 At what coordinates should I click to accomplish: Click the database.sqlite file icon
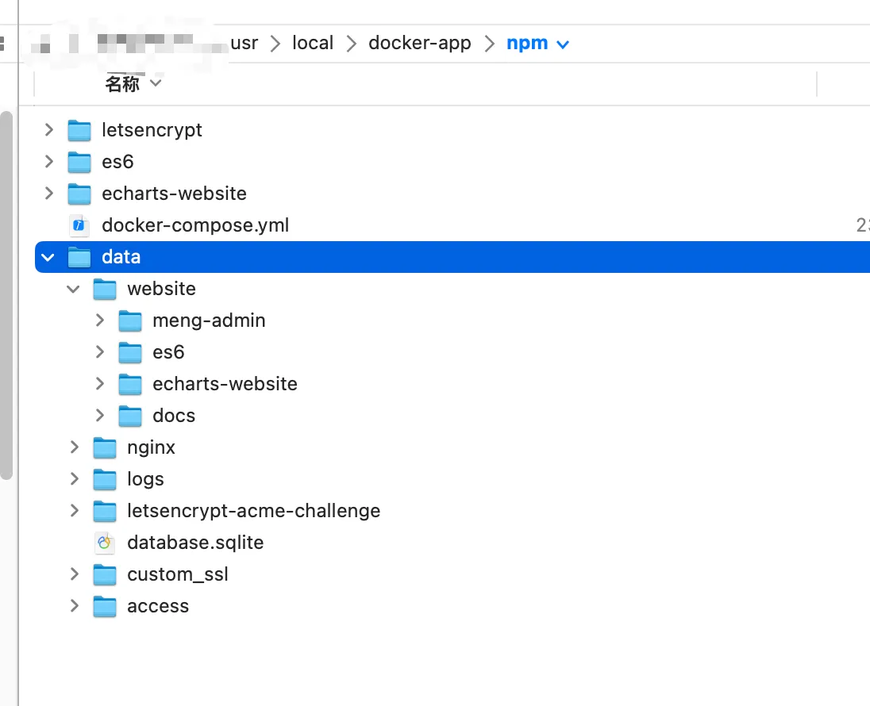coord(105,543)
